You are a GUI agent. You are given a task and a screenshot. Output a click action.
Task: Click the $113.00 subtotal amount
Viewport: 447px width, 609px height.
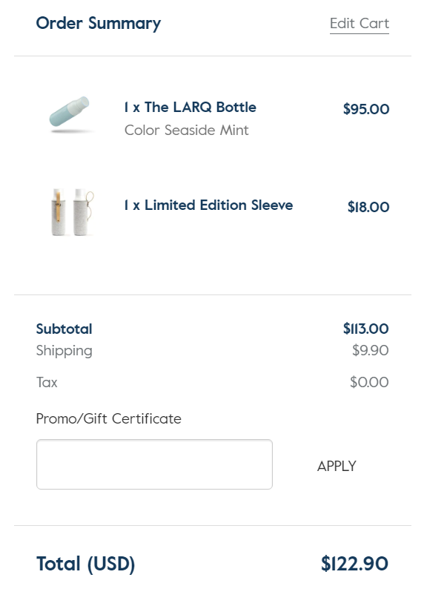[x=365, y=329]
